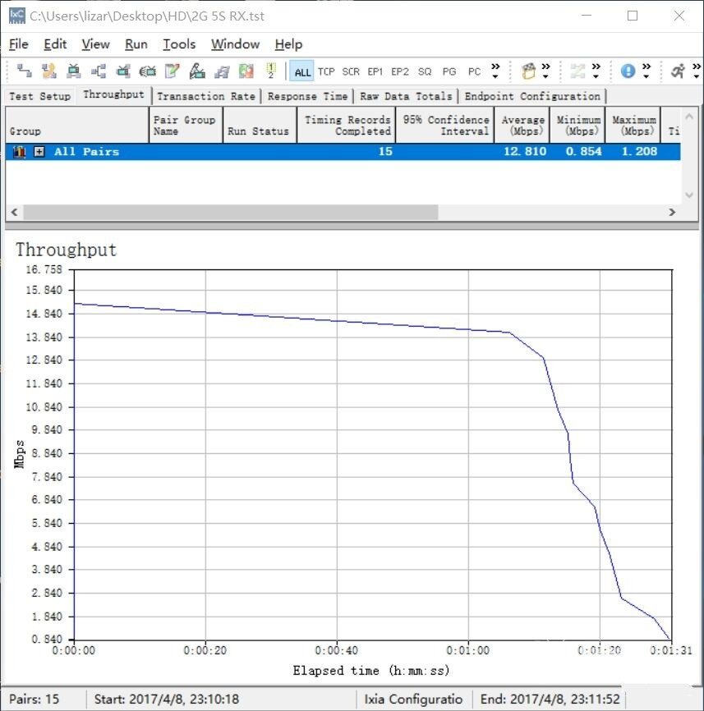704x711 pixels.
Task: Click the blue information help icon
Action: pyautogui.click(x=628, y=71)
